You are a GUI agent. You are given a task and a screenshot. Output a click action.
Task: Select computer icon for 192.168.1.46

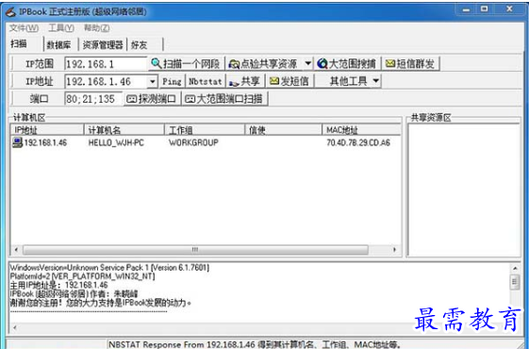pyautogui.click(x=17, y=142)
